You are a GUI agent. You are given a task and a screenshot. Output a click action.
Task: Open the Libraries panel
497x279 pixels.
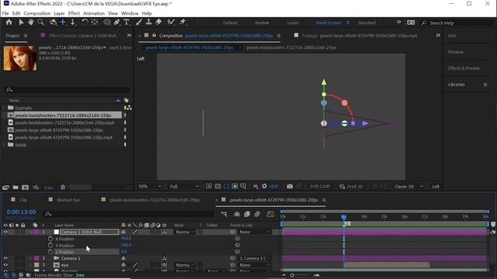(457, 84)
